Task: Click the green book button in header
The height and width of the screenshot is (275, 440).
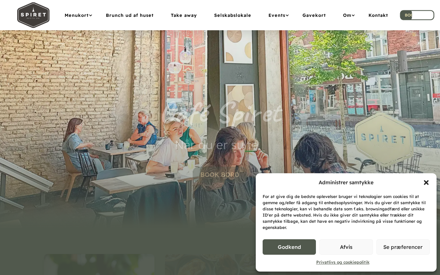Action: (x=417, y=15)
